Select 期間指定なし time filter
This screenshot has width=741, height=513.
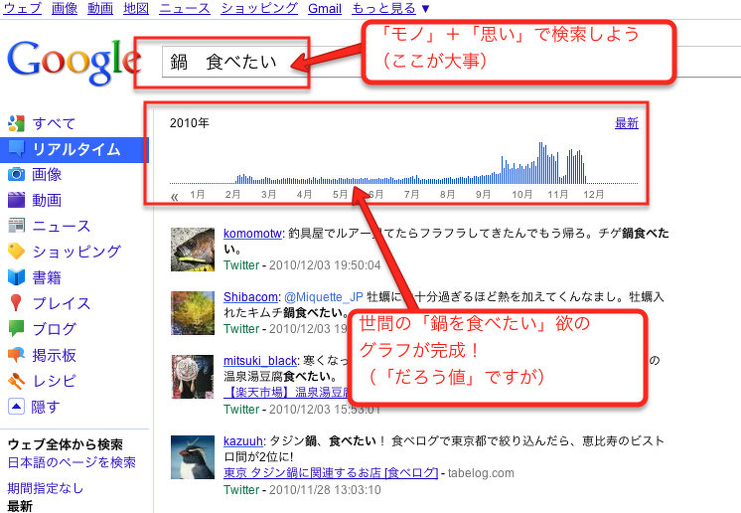pos(46,488)
